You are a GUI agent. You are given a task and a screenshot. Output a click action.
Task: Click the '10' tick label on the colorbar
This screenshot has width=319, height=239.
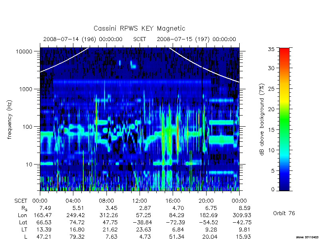tap(271, 150)
